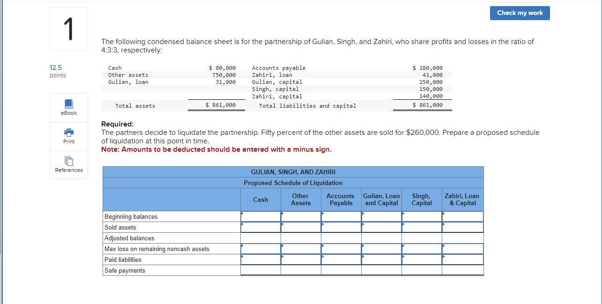Click Paid liabilities Accounts Payable cell
The image size is (602, 304).
click(341, 260)
